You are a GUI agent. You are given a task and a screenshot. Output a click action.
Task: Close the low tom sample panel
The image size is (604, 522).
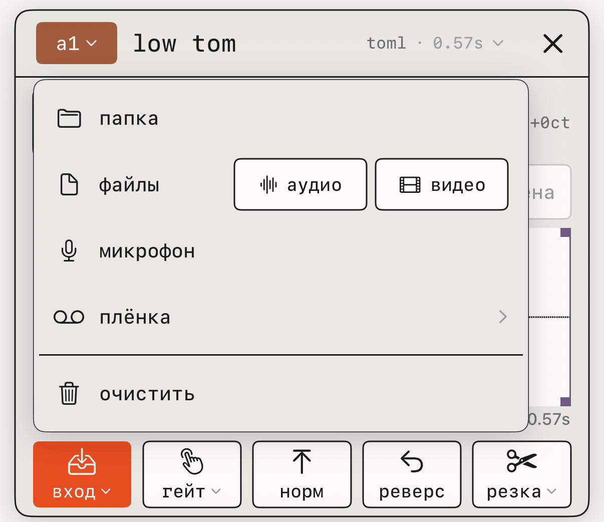click(x=553, y=44)
